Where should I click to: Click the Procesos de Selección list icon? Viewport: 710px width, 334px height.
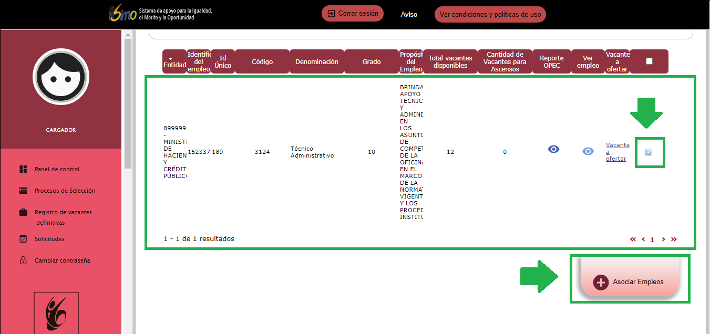pyautogui.click(x=23, y=191)
